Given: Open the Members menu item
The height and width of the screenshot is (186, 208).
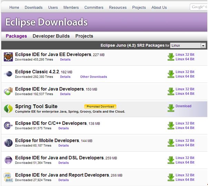Looking at the screenshot, I should [x=71, y=8].
